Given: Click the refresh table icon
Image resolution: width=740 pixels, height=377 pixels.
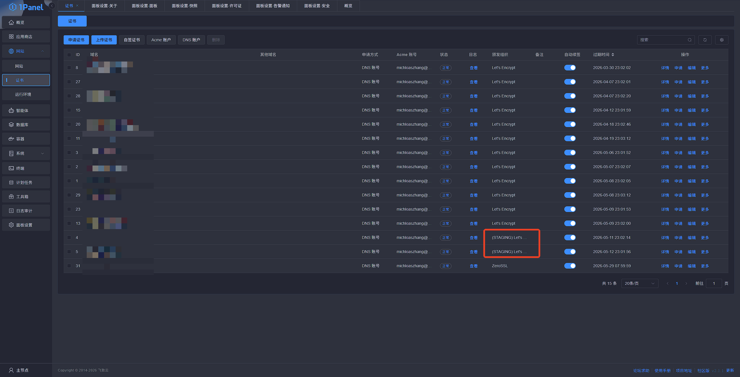Looking at the screenshot, I should [x=705, y=40].
